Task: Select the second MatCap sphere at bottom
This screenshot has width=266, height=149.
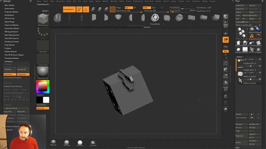Action: click(66, 143)
